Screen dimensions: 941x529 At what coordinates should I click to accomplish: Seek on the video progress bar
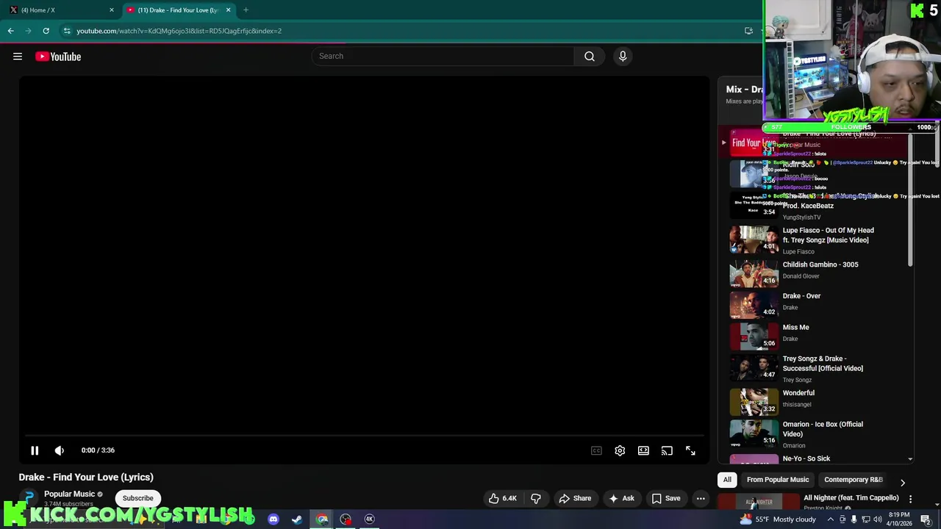364,436
